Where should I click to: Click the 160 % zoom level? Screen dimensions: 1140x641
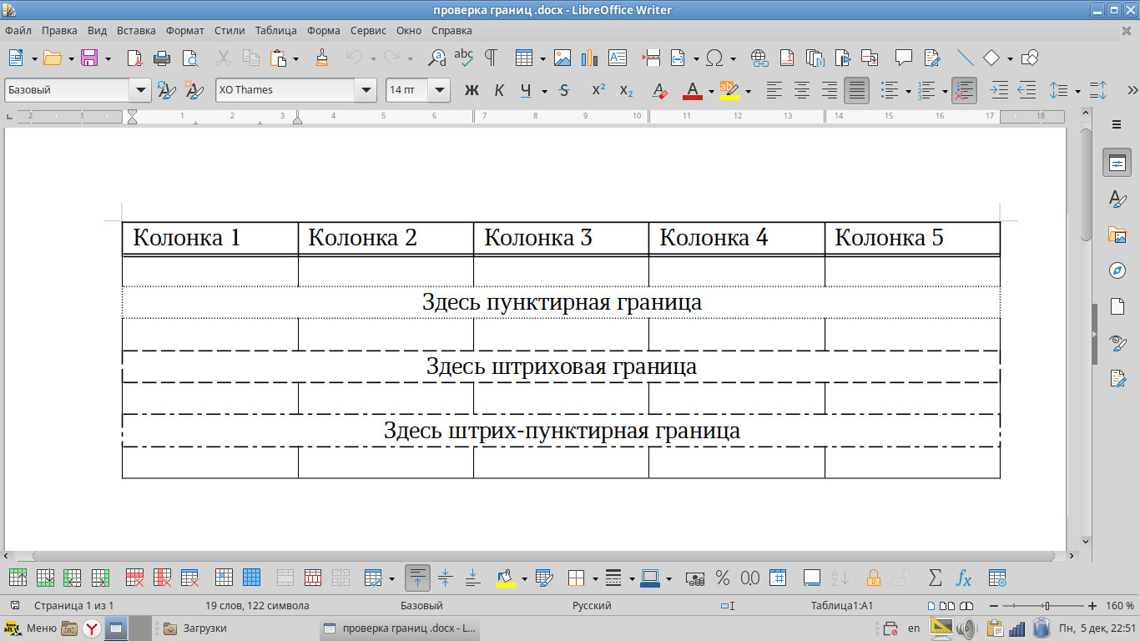(x=1120, y=605)
